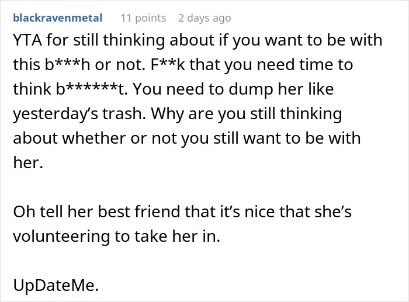Open the blackravenmetal user profile link
The image size is (409, 302).
click(x=58, y=18)
